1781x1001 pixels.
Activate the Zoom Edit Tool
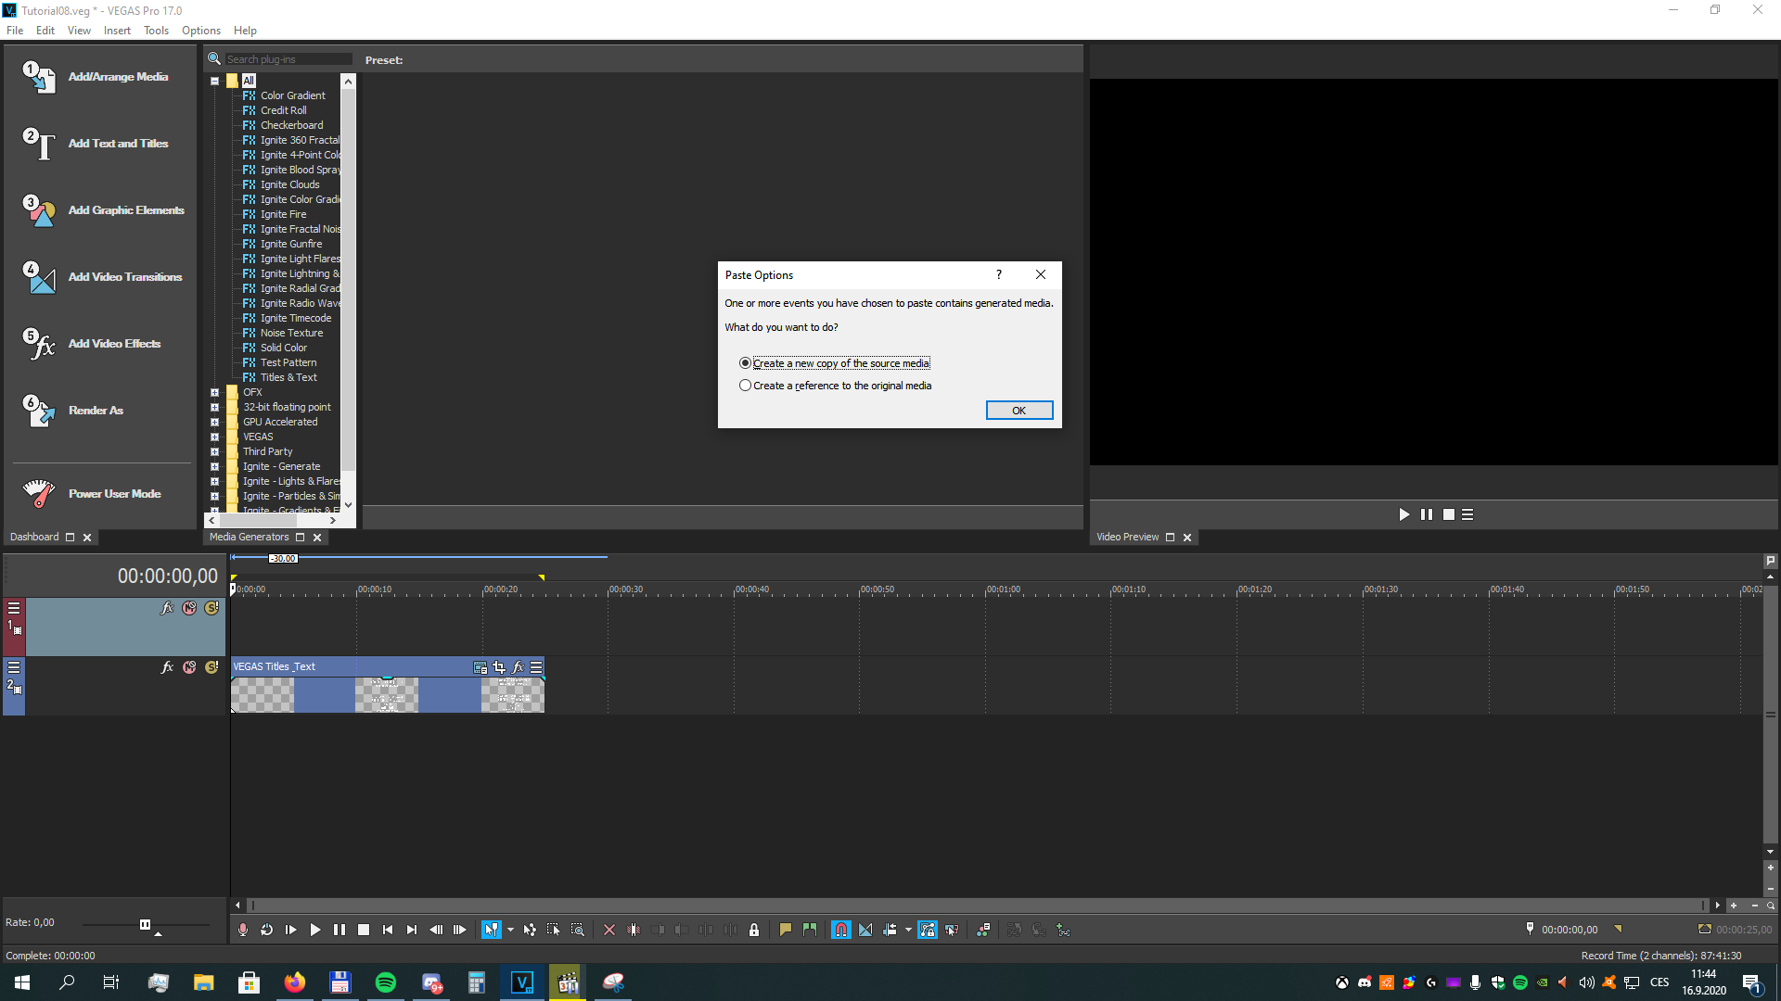click(x=577, y=930)
